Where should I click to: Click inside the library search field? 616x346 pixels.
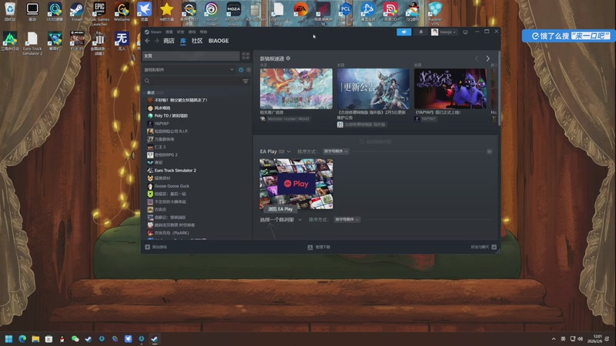(196, 81)
